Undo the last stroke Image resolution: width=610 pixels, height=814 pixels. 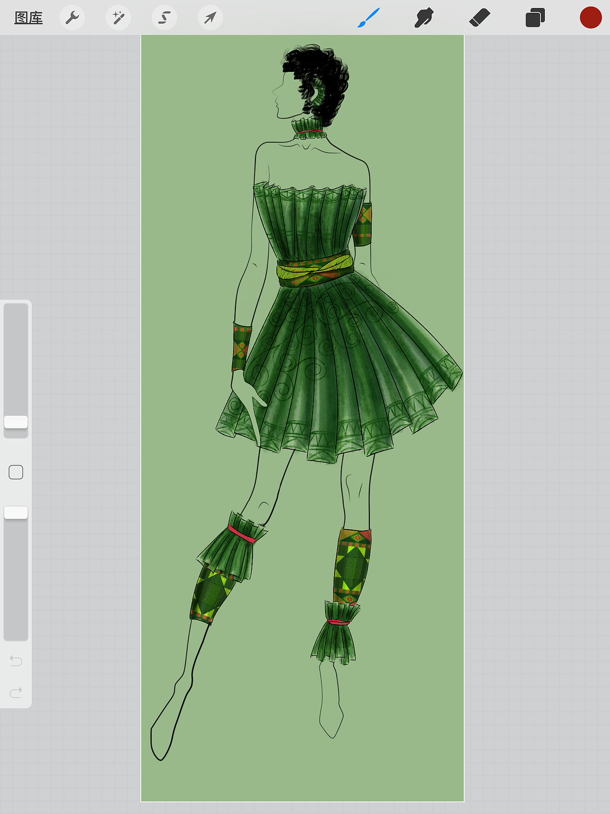click(16, 661)
